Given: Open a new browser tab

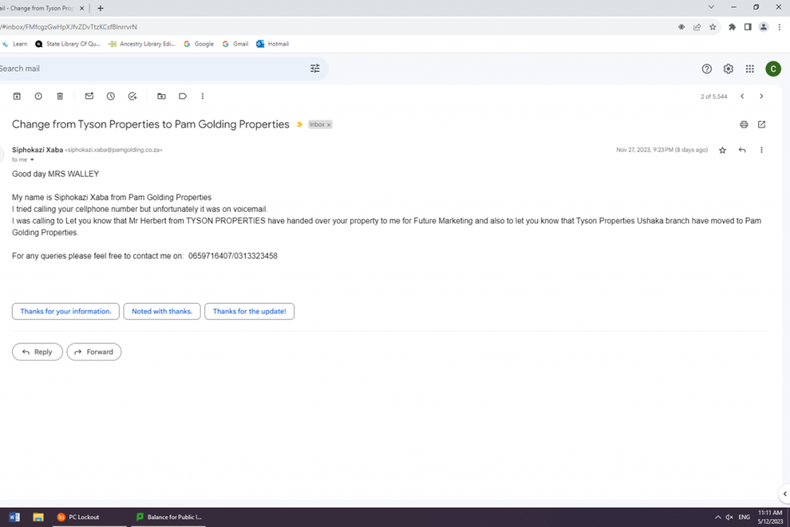Looking at the screenshot, I should (x=100, y=8).
